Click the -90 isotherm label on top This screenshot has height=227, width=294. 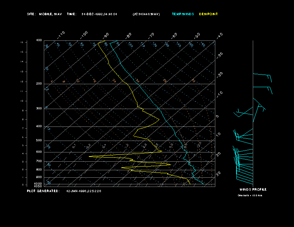point(106,35)
